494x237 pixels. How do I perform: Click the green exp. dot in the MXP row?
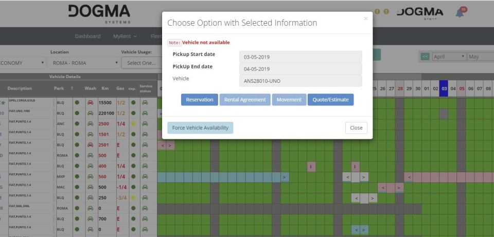click(133, 176)
